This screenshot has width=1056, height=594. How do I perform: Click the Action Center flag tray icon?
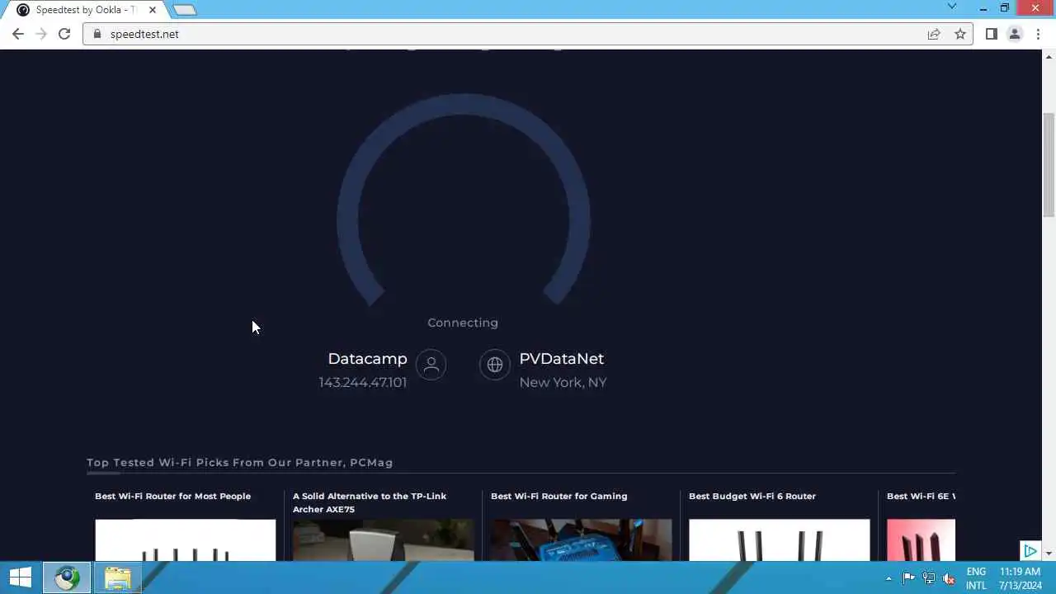coord(908,578)
